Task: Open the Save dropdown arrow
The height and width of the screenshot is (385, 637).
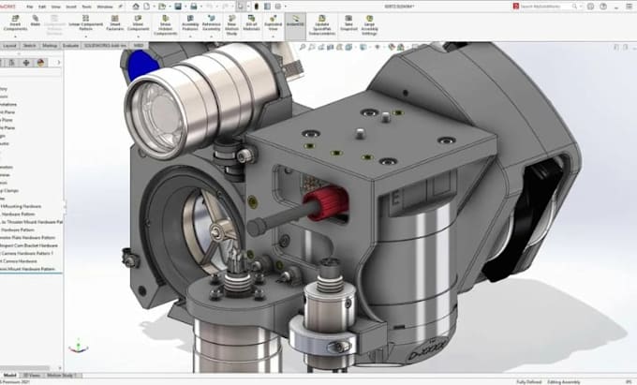Action: click(185, 7)
